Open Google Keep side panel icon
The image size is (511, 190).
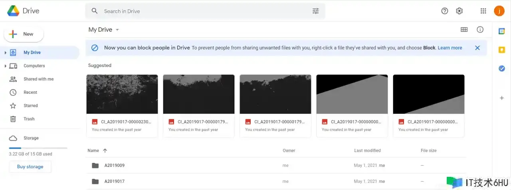(502, 50)
